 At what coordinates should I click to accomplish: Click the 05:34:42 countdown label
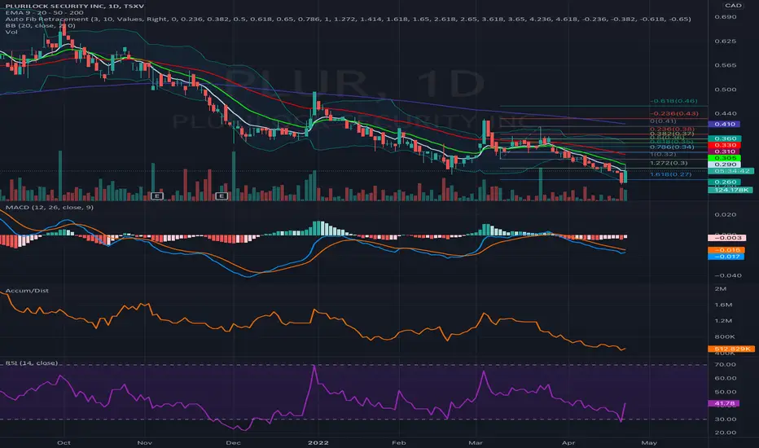[731, 171]
